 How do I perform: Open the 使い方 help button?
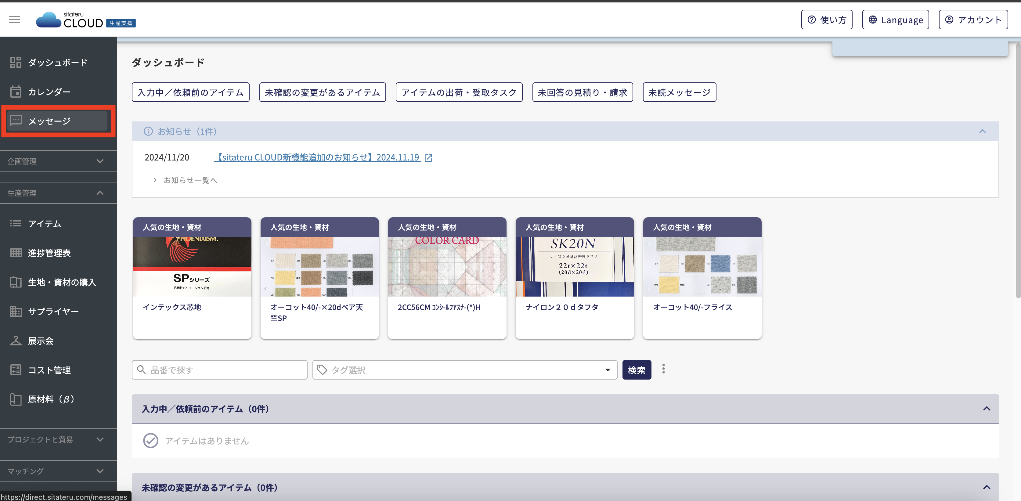[x=826, y=20]
